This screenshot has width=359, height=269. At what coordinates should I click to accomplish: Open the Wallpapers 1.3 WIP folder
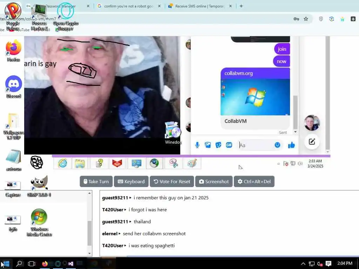pos(14,126)
